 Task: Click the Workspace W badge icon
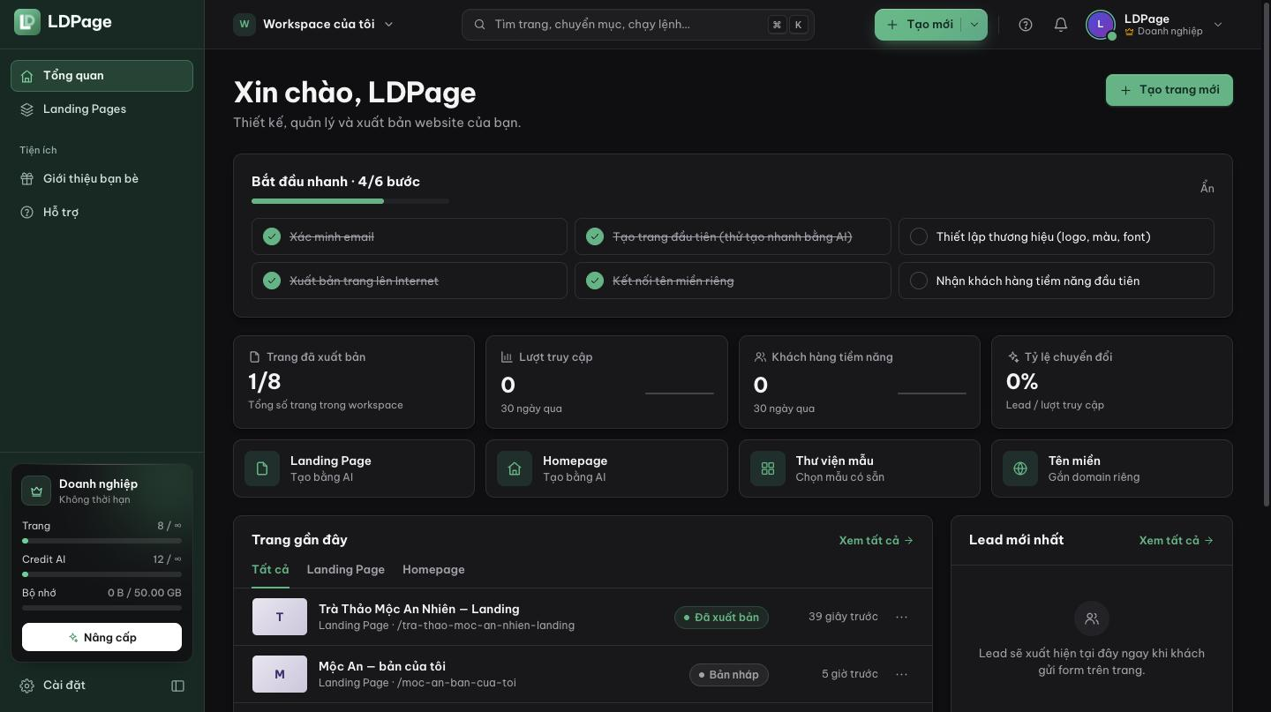click(x=244, y=25)
